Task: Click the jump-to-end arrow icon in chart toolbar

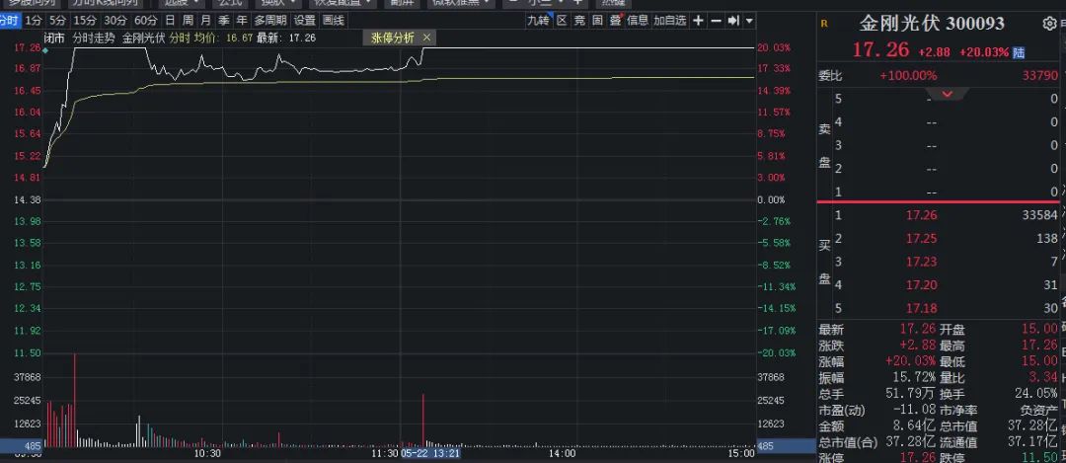Action: point(732,20)
